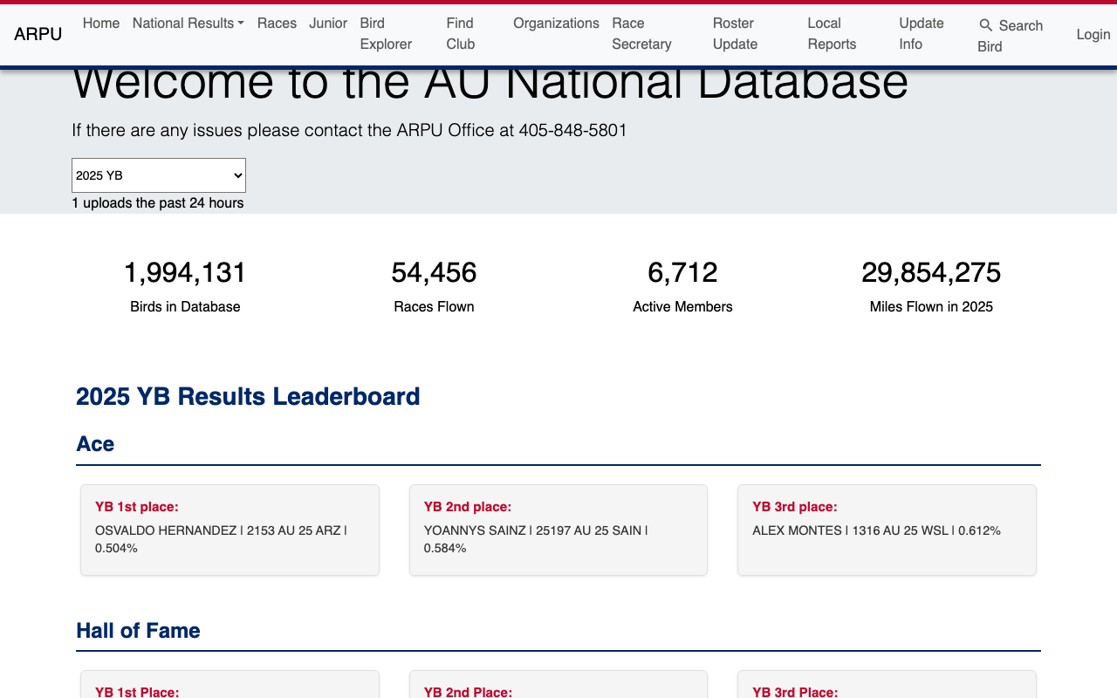Open the Roster Update page
Image resolution: width=1117 pixels, height=698 pixels.
(735, 34)
